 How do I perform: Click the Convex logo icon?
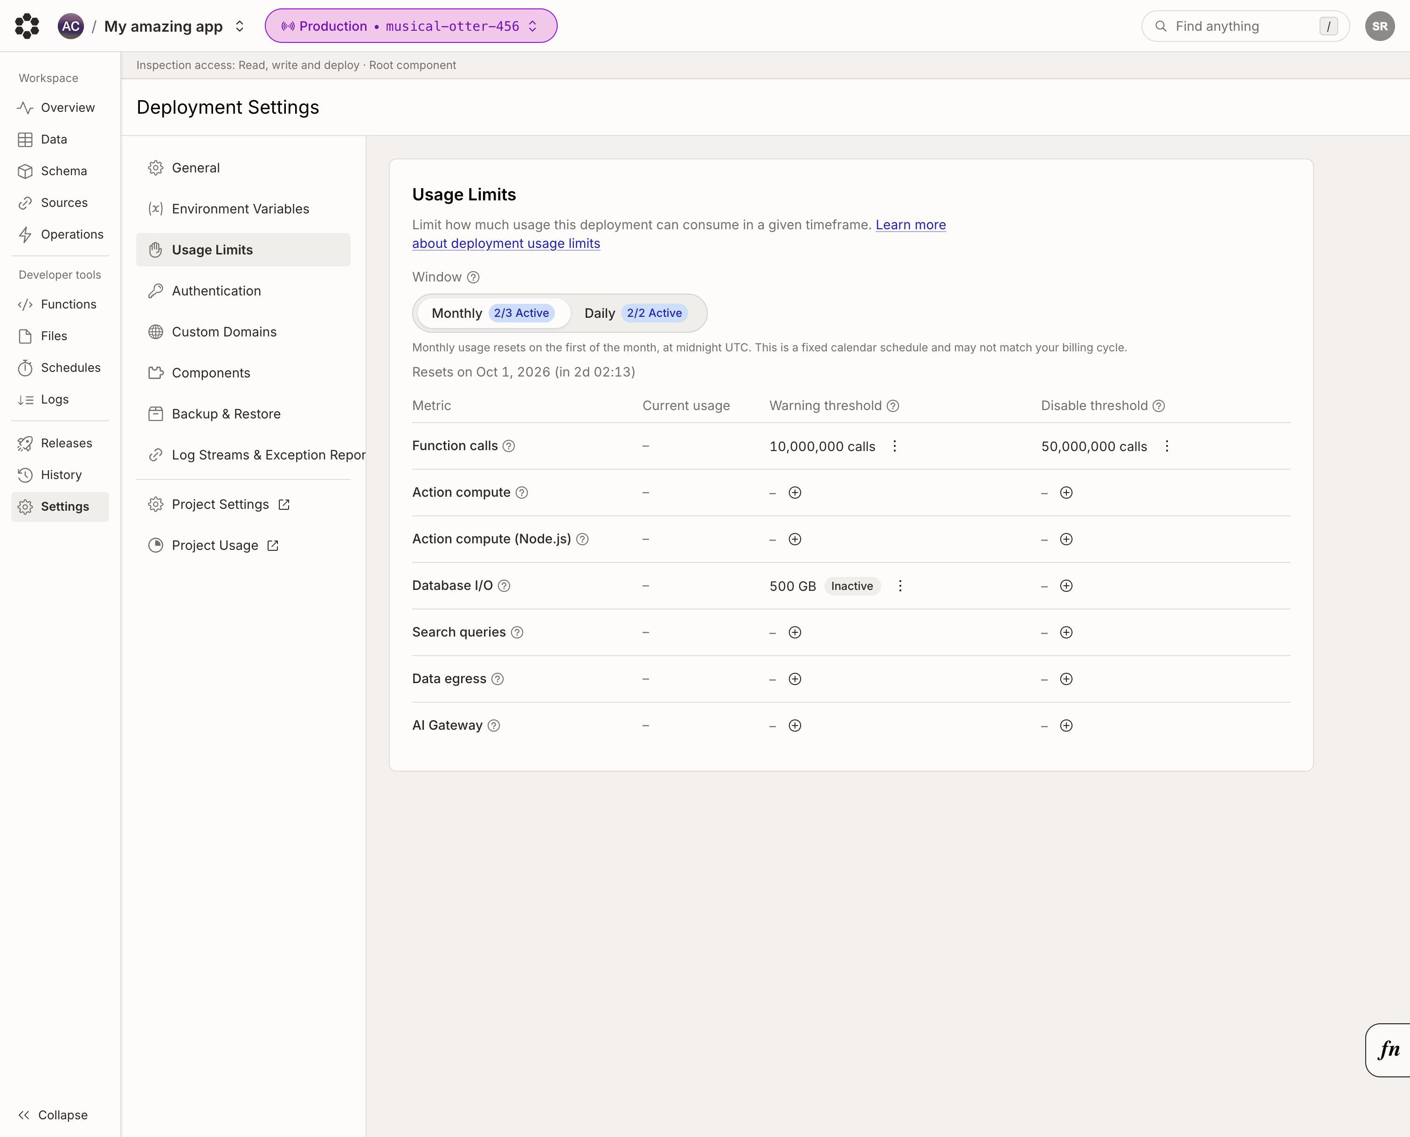[27, 26]
